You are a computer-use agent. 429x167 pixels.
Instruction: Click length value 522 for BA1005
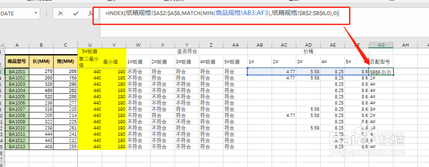[41, 97]
